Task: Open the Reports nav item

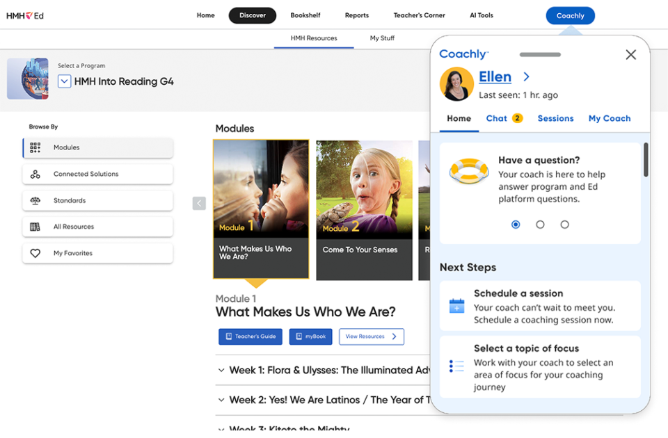Action: (357, 15)
